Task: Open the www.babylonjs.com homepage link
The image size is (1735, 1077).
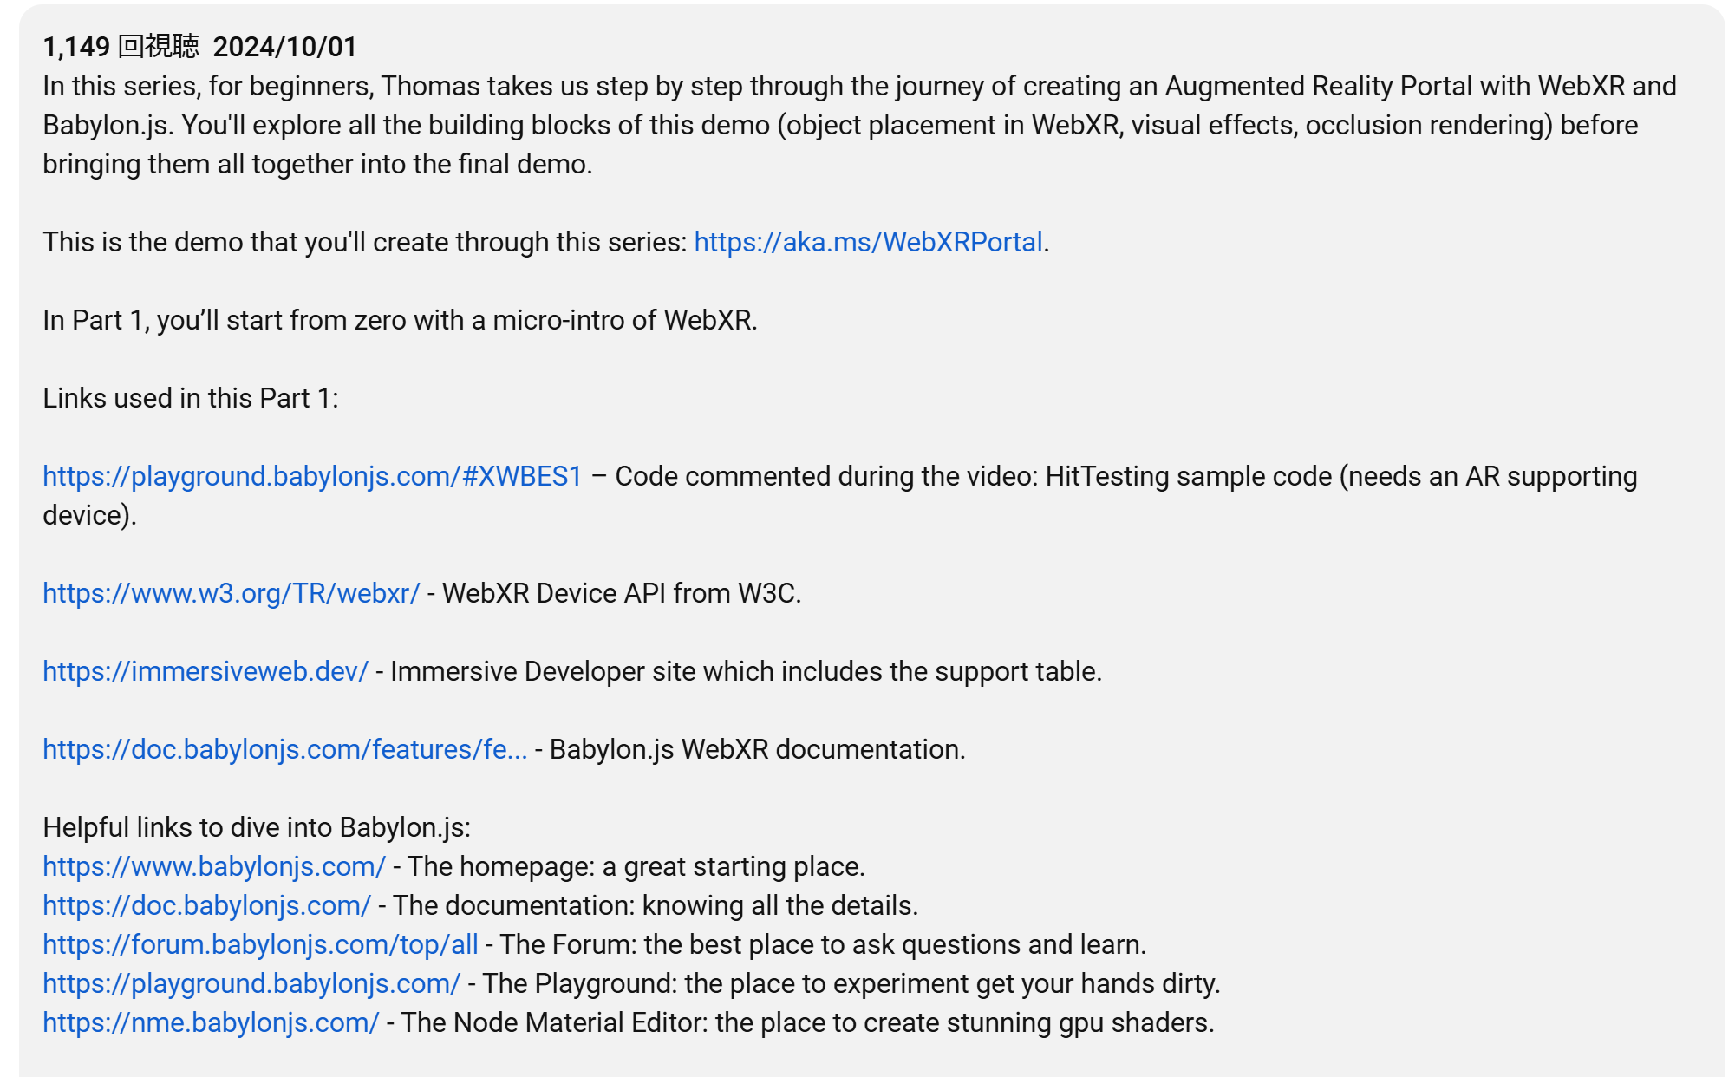Action: pyautogui.click(x=213, y=866)
